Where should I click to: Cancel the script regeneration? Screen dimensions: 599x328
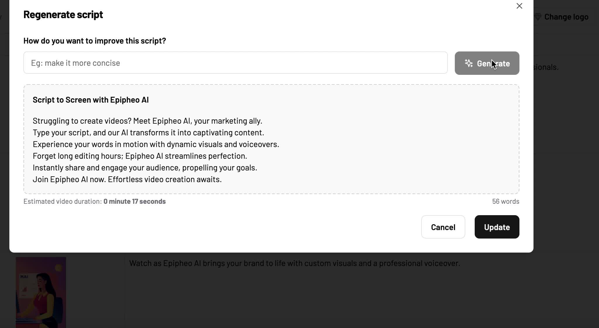[443, 227]
